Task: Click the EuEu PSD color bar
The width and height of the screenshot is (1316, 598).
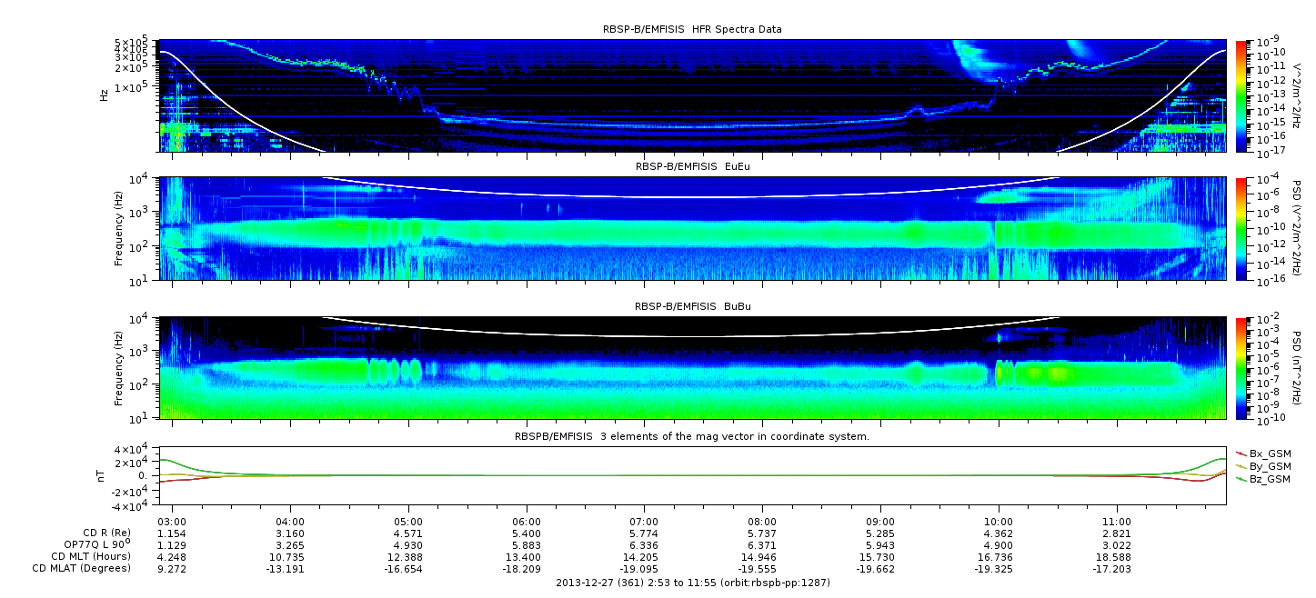Action: tap(1241, 229)
